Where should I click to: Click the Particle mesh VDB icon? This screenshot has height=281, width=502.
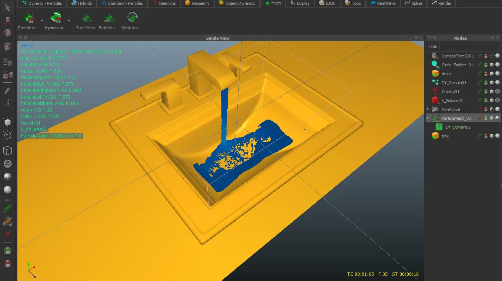tap(29, 18)
